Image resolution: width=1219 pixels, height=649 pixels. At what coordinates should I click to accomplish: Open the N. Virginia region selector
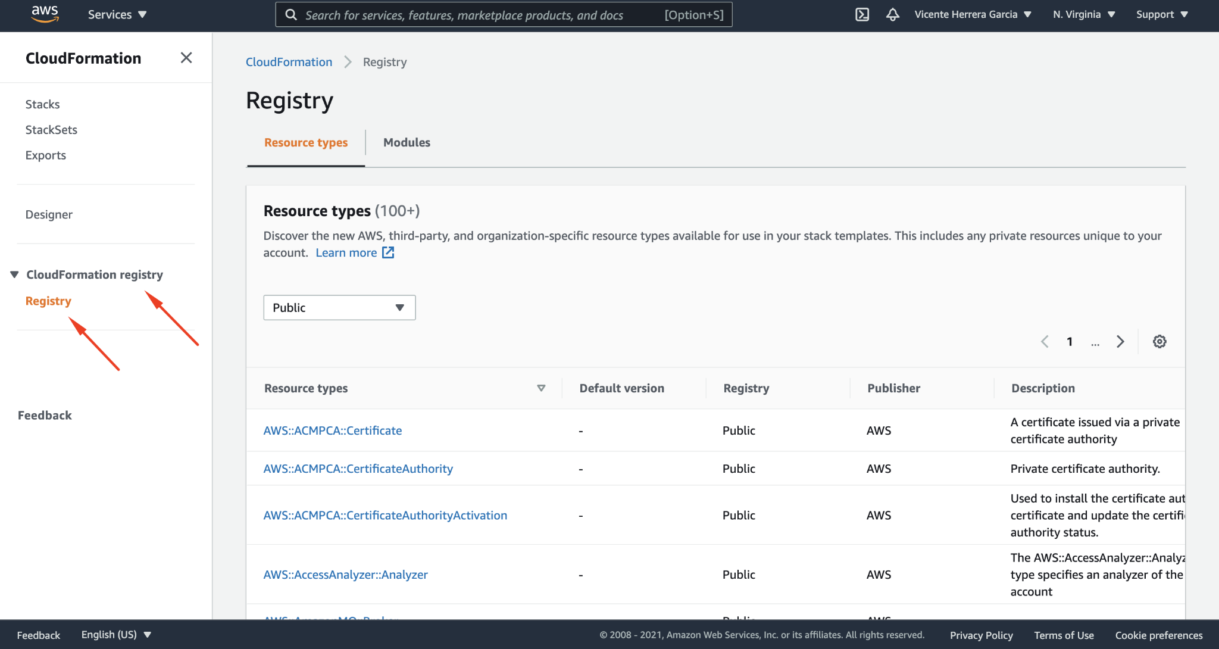(1084, 15)
